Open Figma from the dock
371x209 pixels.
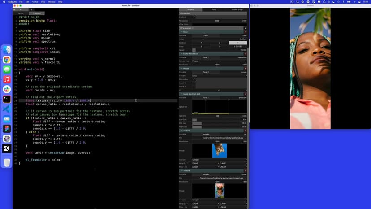pyautogui.click(x=7, y=129)
